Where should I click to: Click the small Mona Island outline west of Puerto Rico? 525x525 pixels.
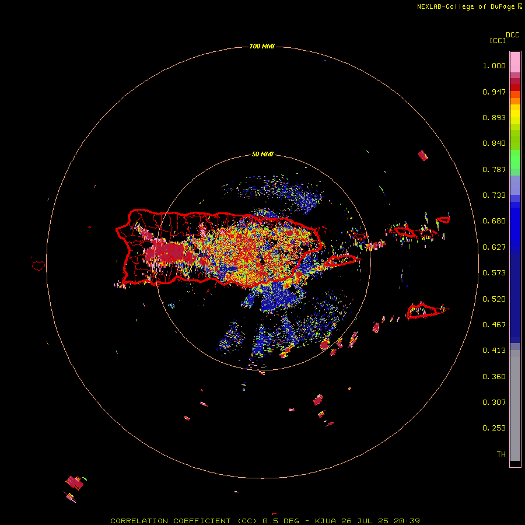38,265
